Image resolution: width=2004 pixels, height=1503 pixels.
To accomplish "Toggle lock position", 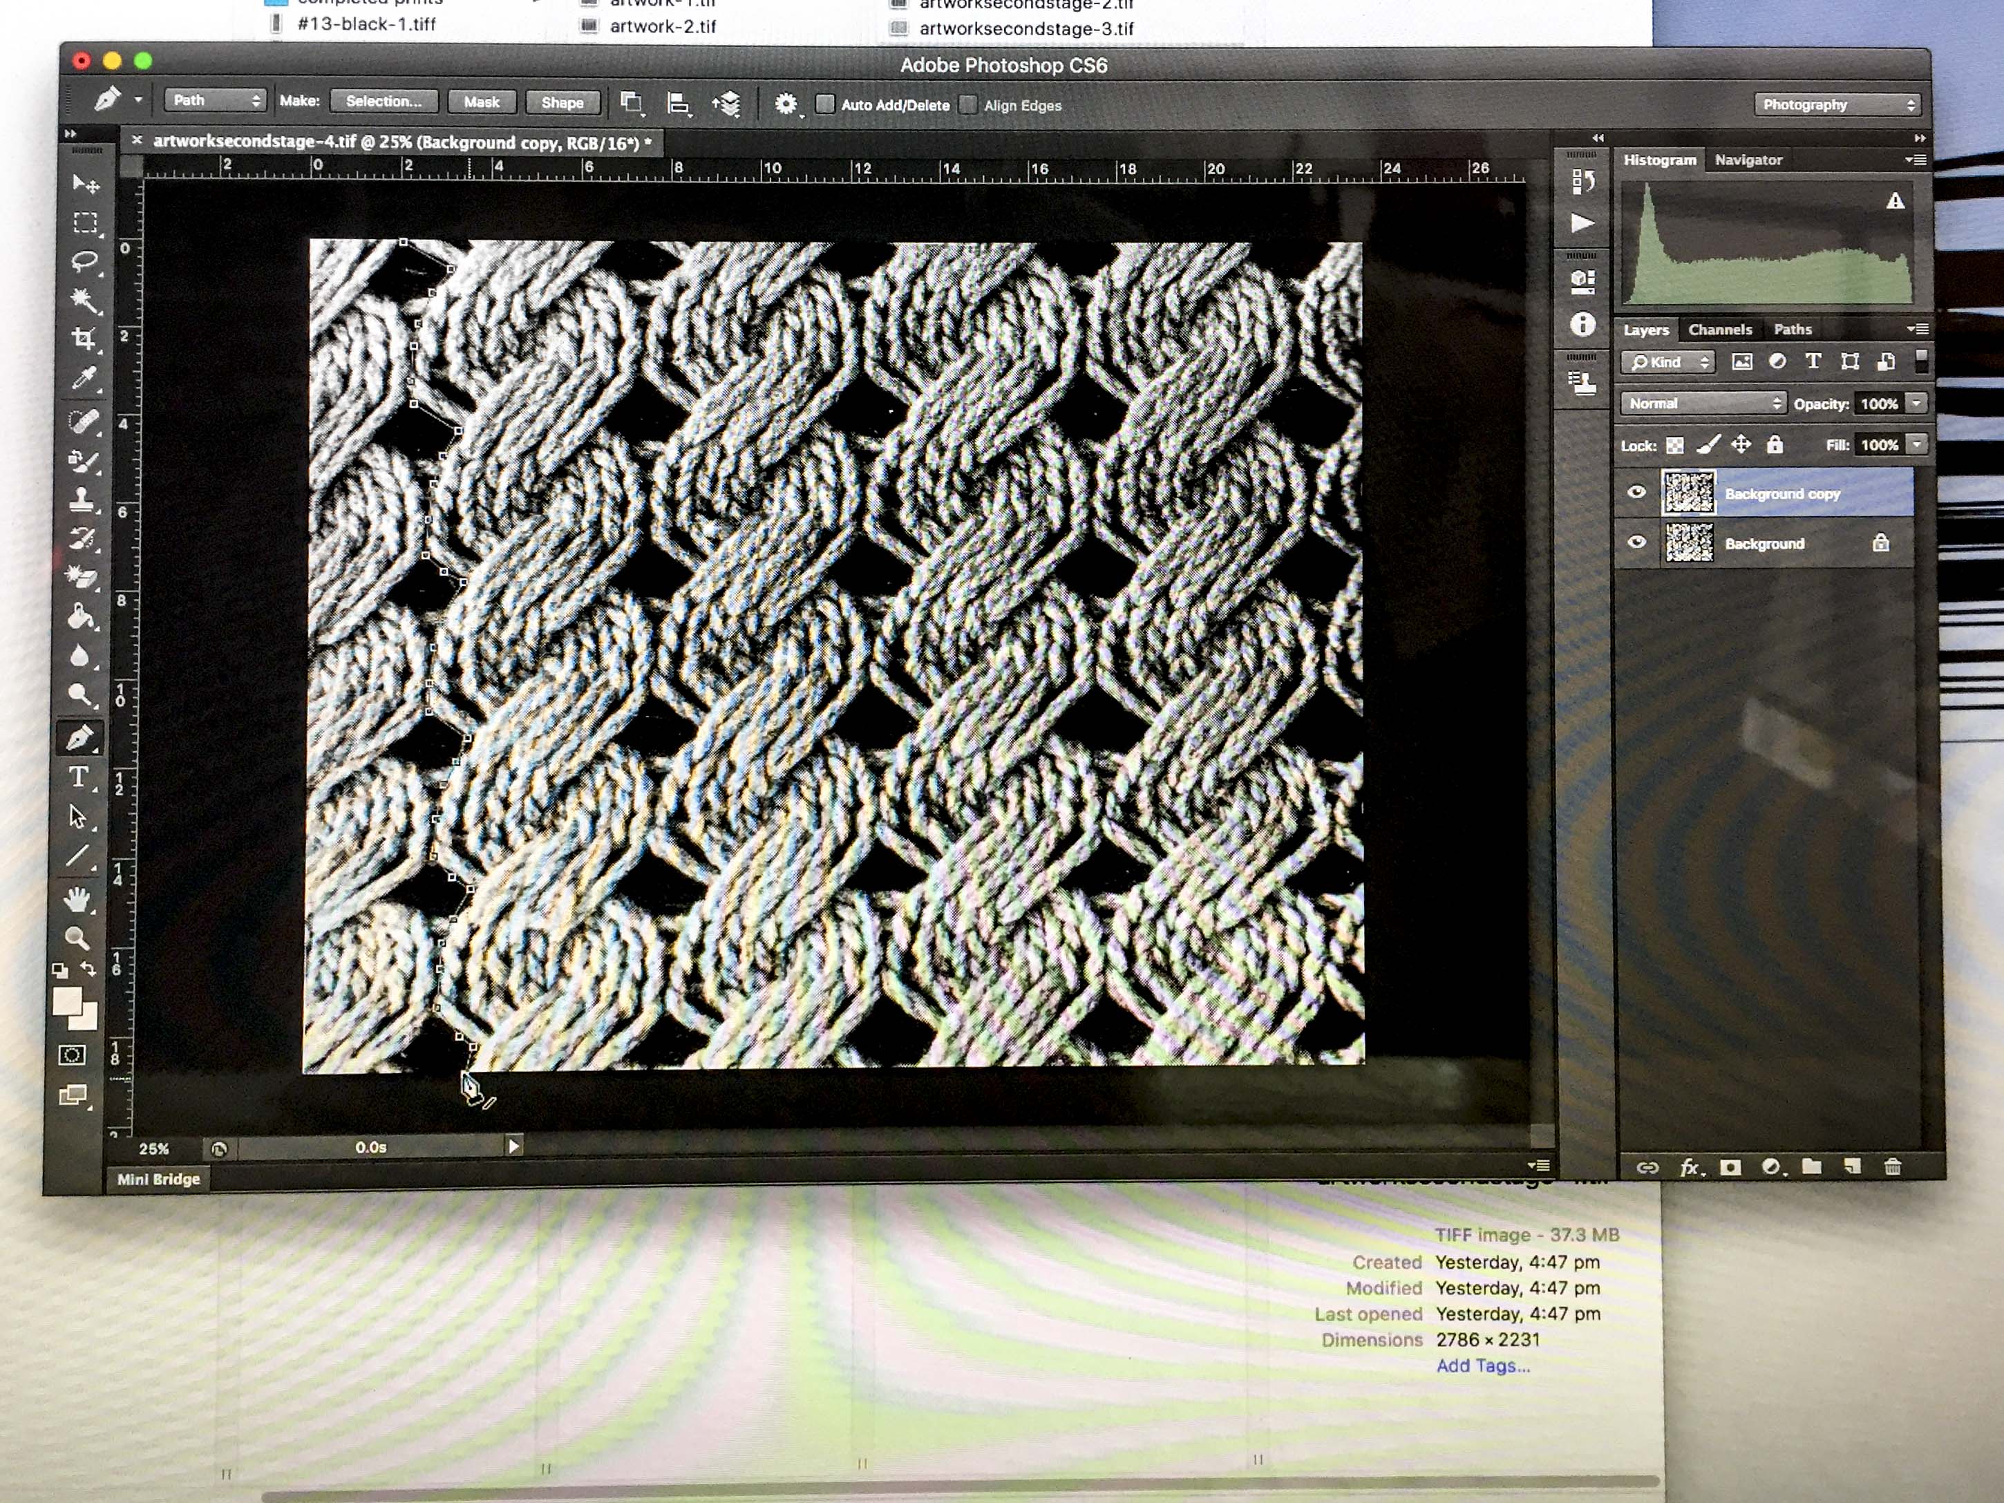I will (x=1740, y=444).
